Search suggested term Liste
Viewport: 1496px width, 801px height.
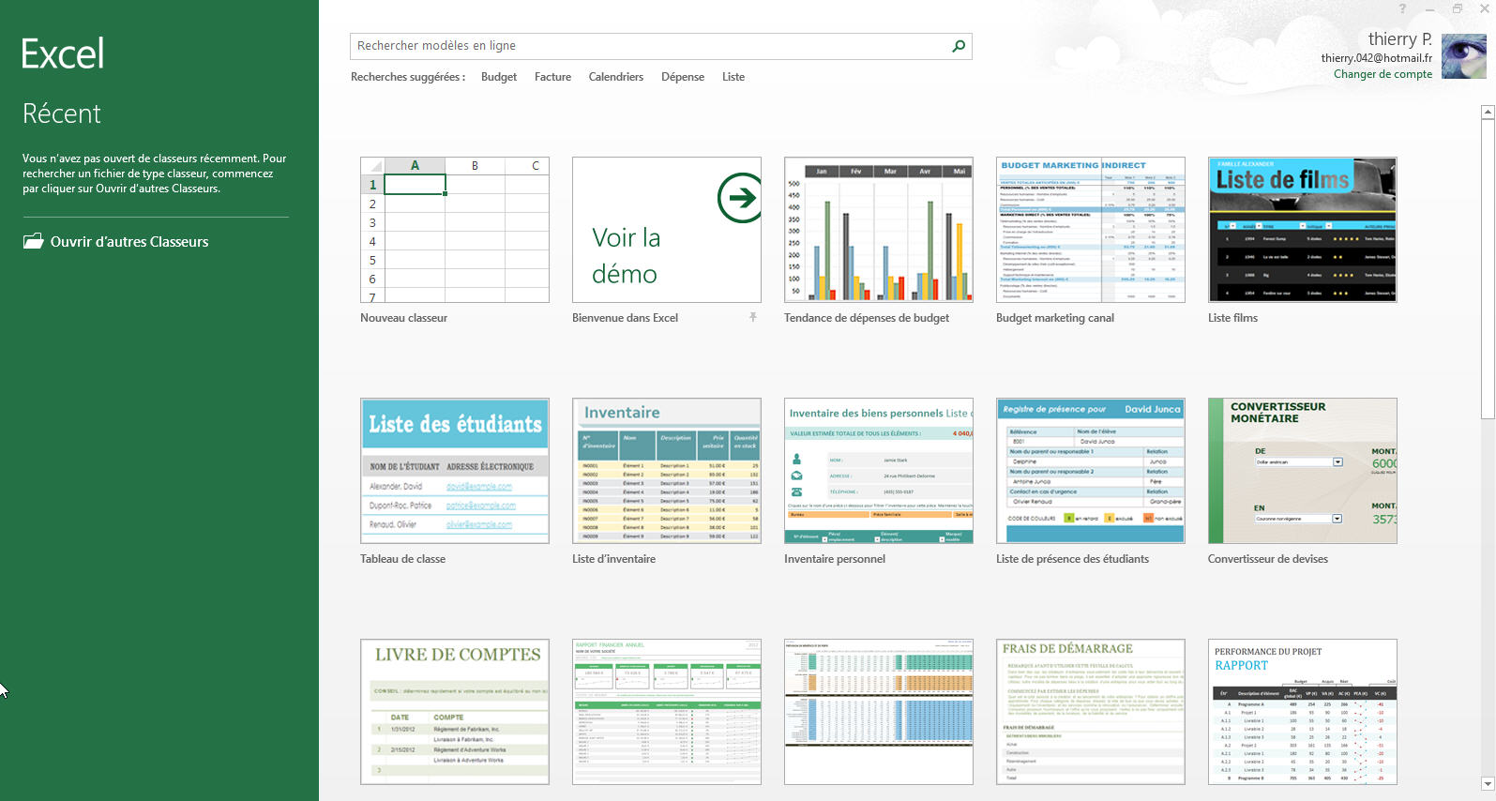coord(733,77)
